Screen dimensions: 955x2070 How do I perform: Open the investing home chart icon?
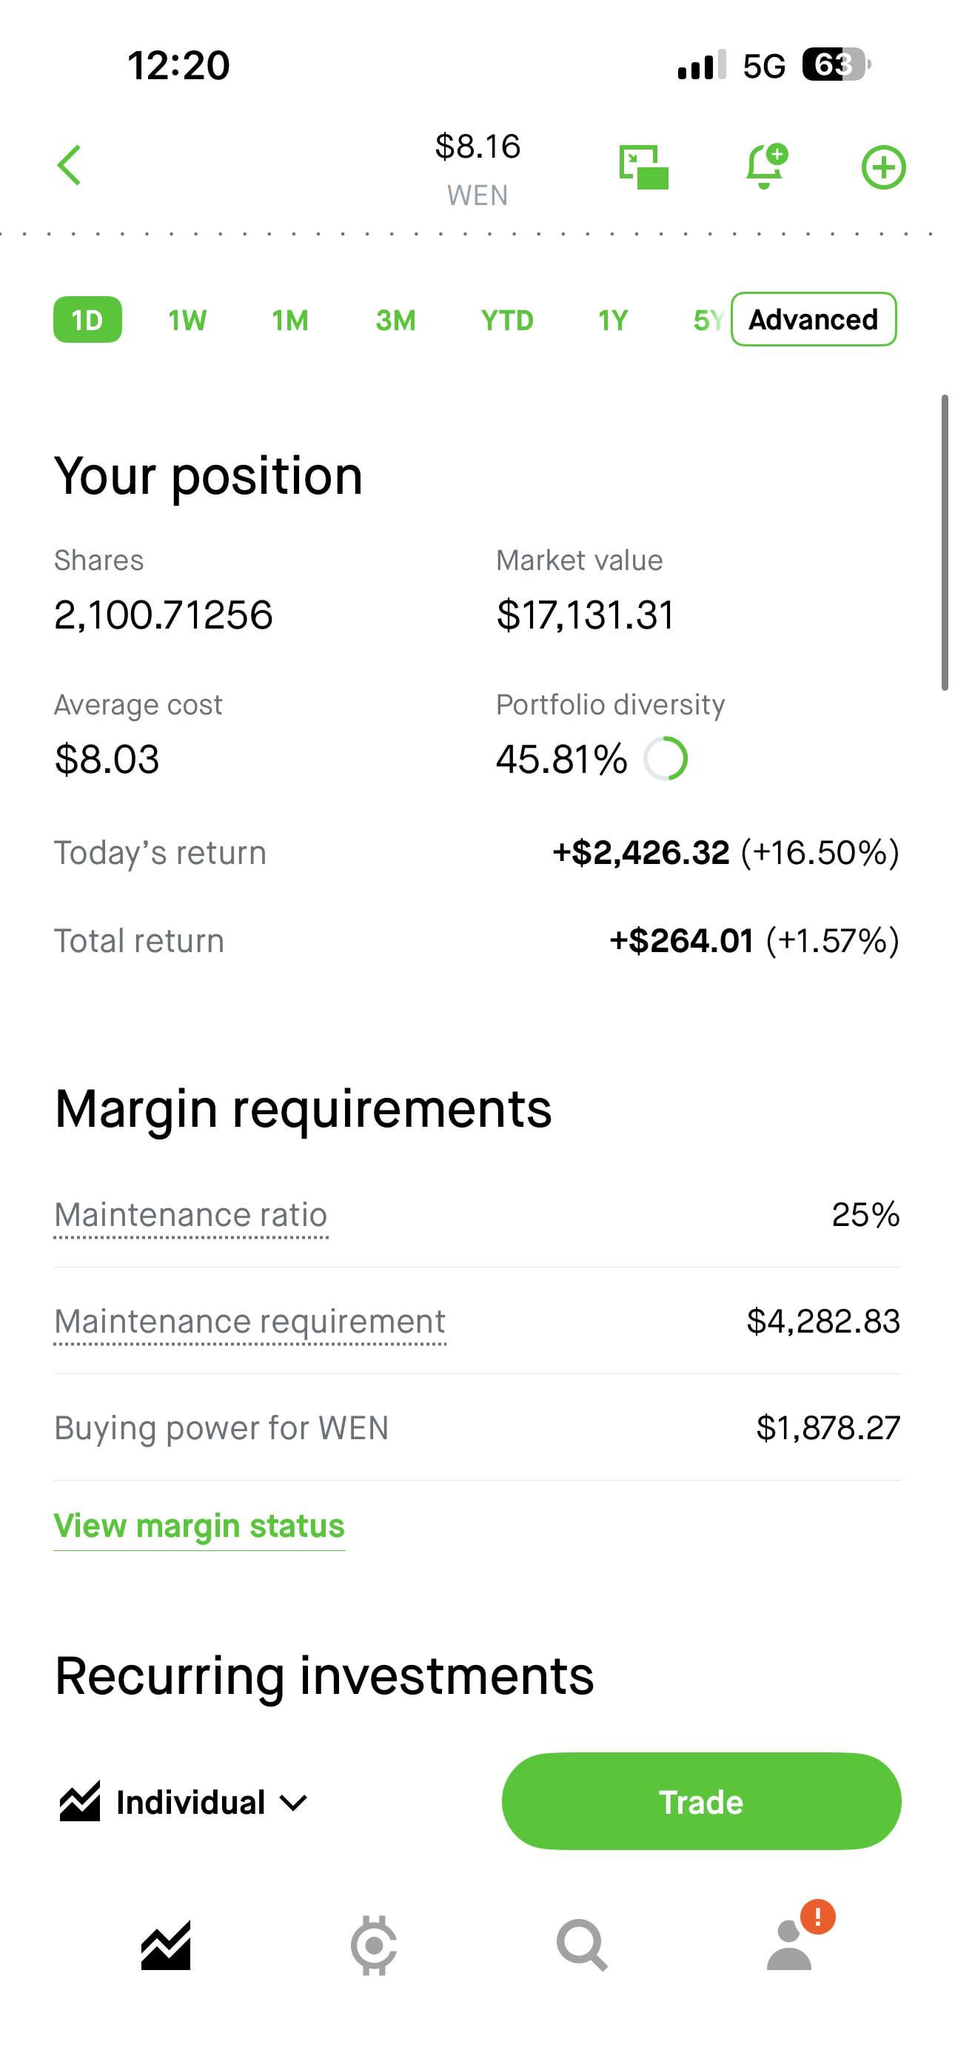coord(166,1946)
